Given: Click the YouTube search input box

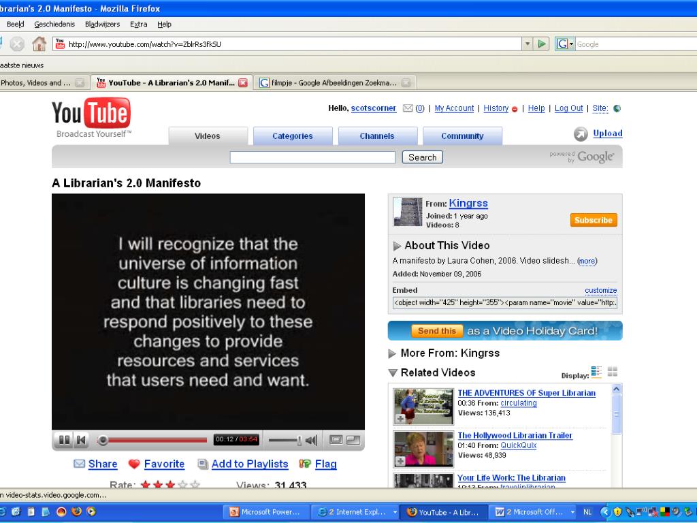Looking at the screenshot, I should coord(312,157).
